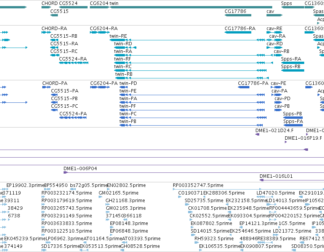This screenshot has width=324, height=252.
Task: Select protein cav-PD
Action: [283, 99]
